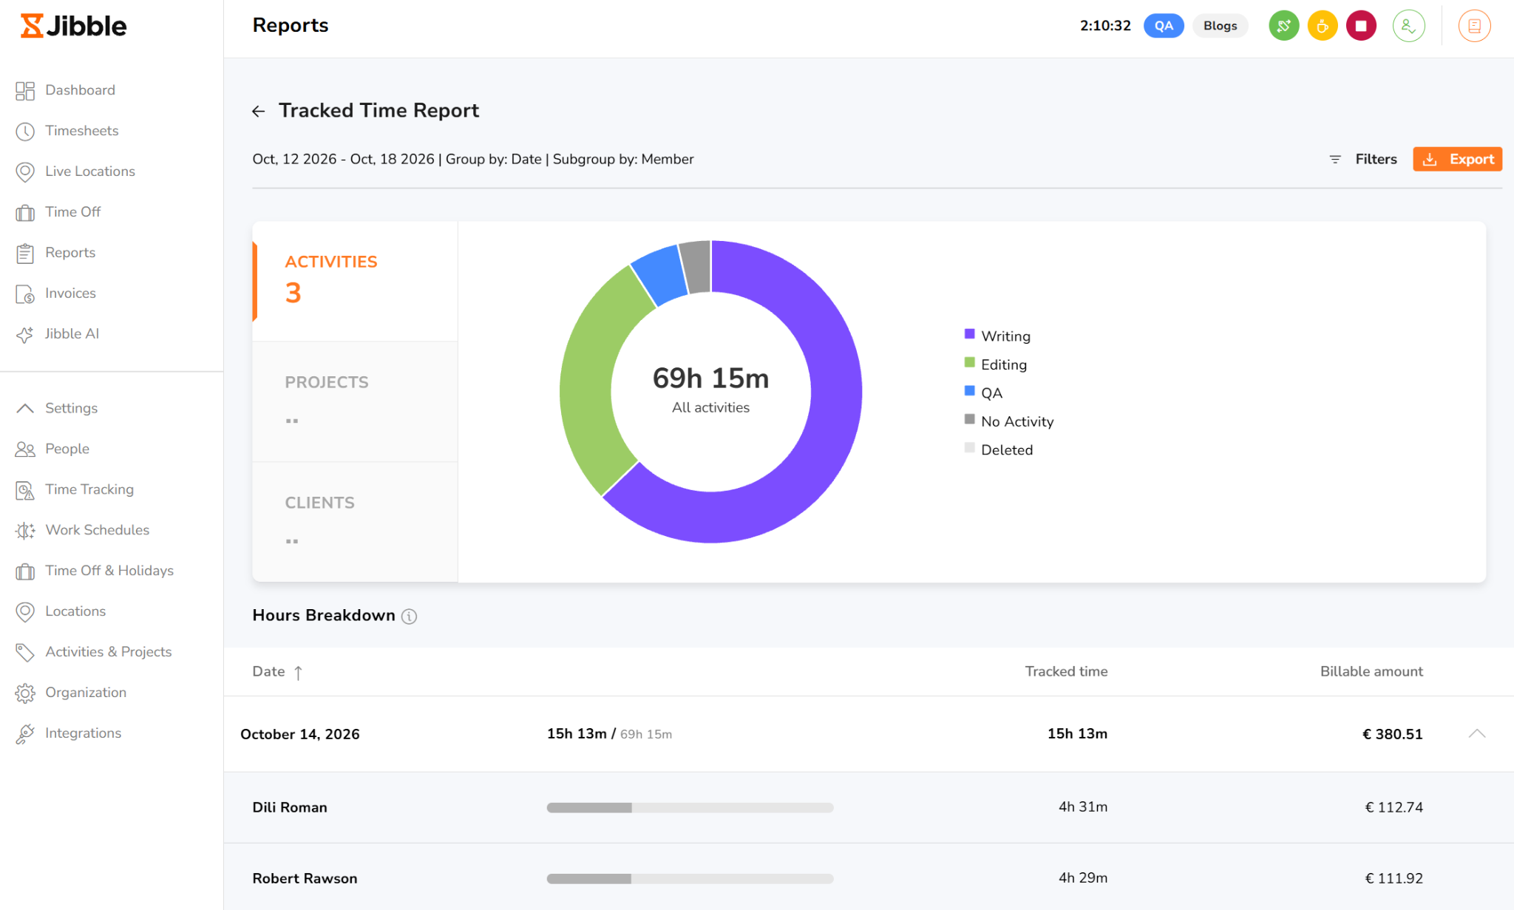Click Hours Breakdown info icon
The width and height of the screenshot is (1514, 910).
tap(409, 617)
